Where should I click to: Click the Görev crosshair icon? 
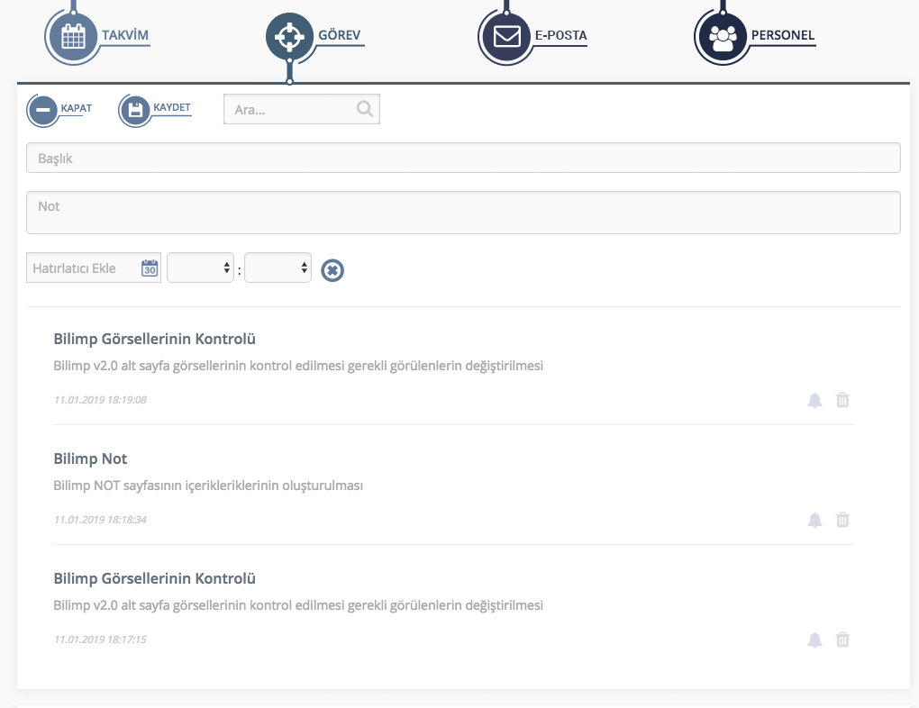tap(289, 37)
